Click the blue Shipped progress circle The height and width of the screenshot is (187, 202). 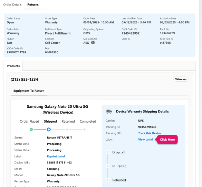coord(49,130)
